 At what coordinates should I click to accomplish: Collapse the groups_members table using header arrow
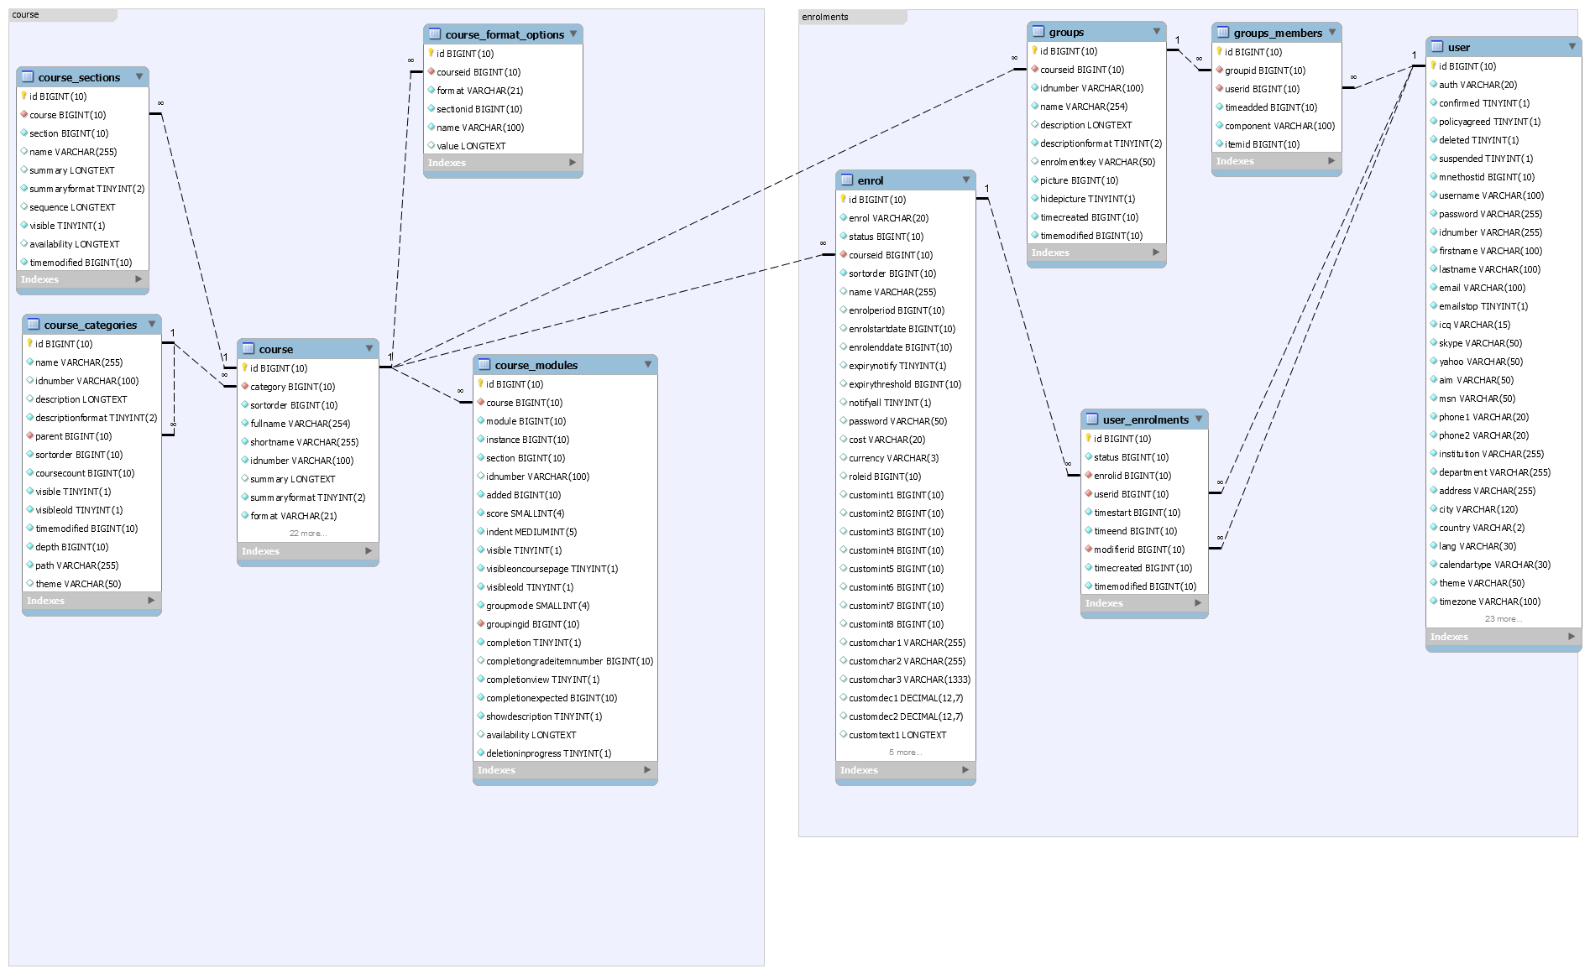point(1331,33)
